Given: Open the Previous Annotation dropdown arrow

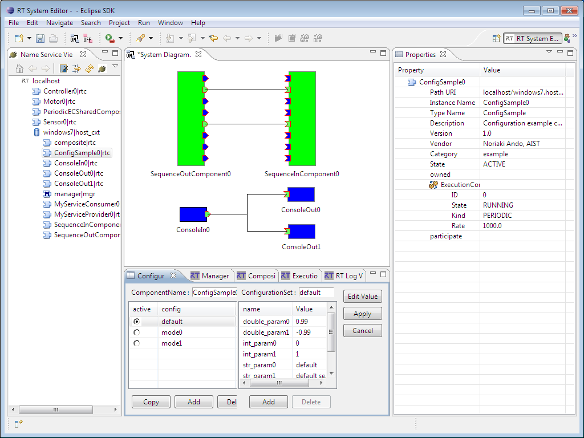Looking at the screenshot, I should tap(202, 38).
